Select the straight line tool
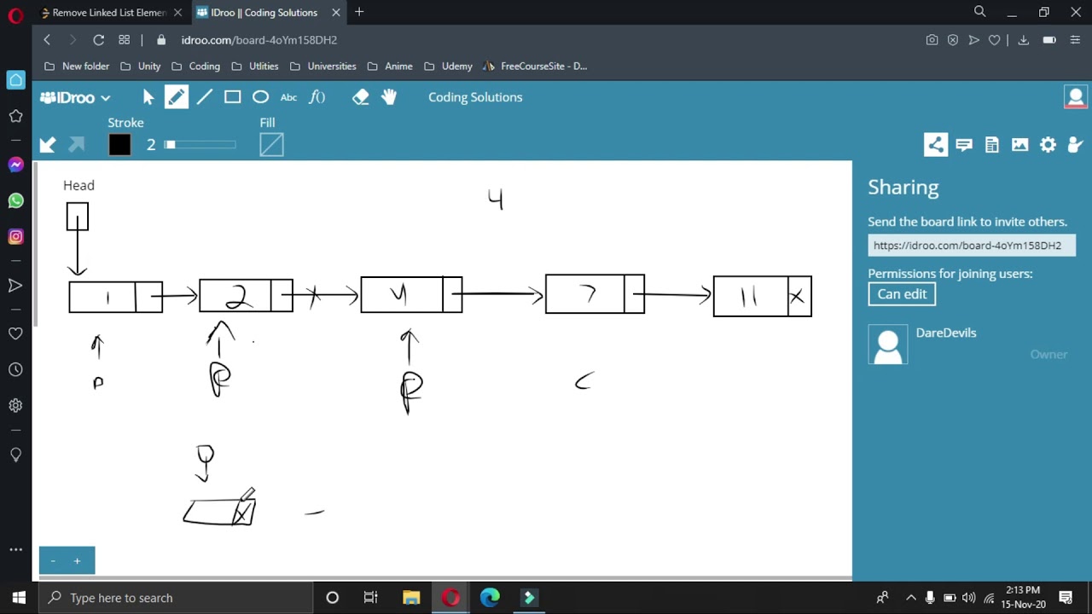1092x614 pixels. (204, 97)
